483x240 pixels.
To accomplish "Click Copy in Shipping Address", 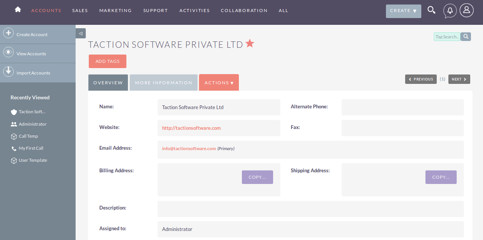I will point(441,177).
